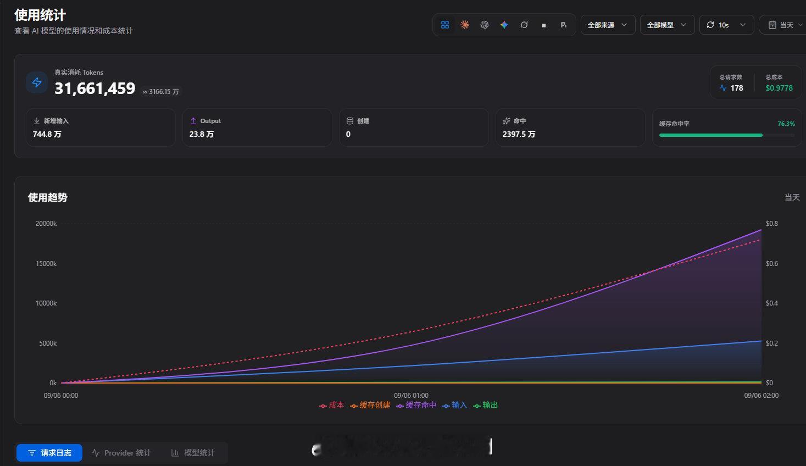The width and height of the screenshot is (806, 466).
Task: Toggle the 输入 series in chart legend
Action: click(x=455, y=405)
